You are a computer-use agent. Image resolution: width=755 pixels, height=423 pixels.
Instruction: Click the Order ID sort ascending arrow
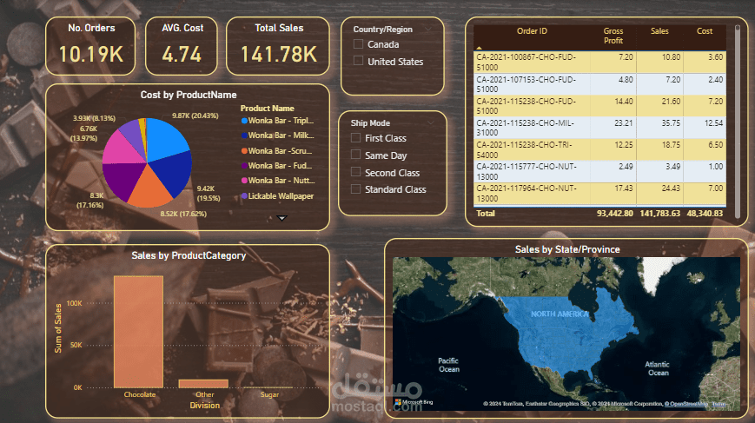pos(479,48)
